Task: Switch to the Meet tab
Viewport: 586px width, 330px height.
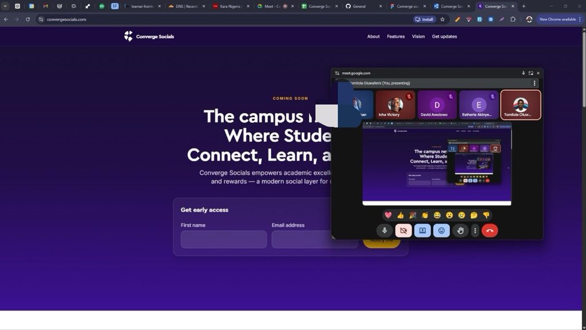Action: click(x=275, y=6)
